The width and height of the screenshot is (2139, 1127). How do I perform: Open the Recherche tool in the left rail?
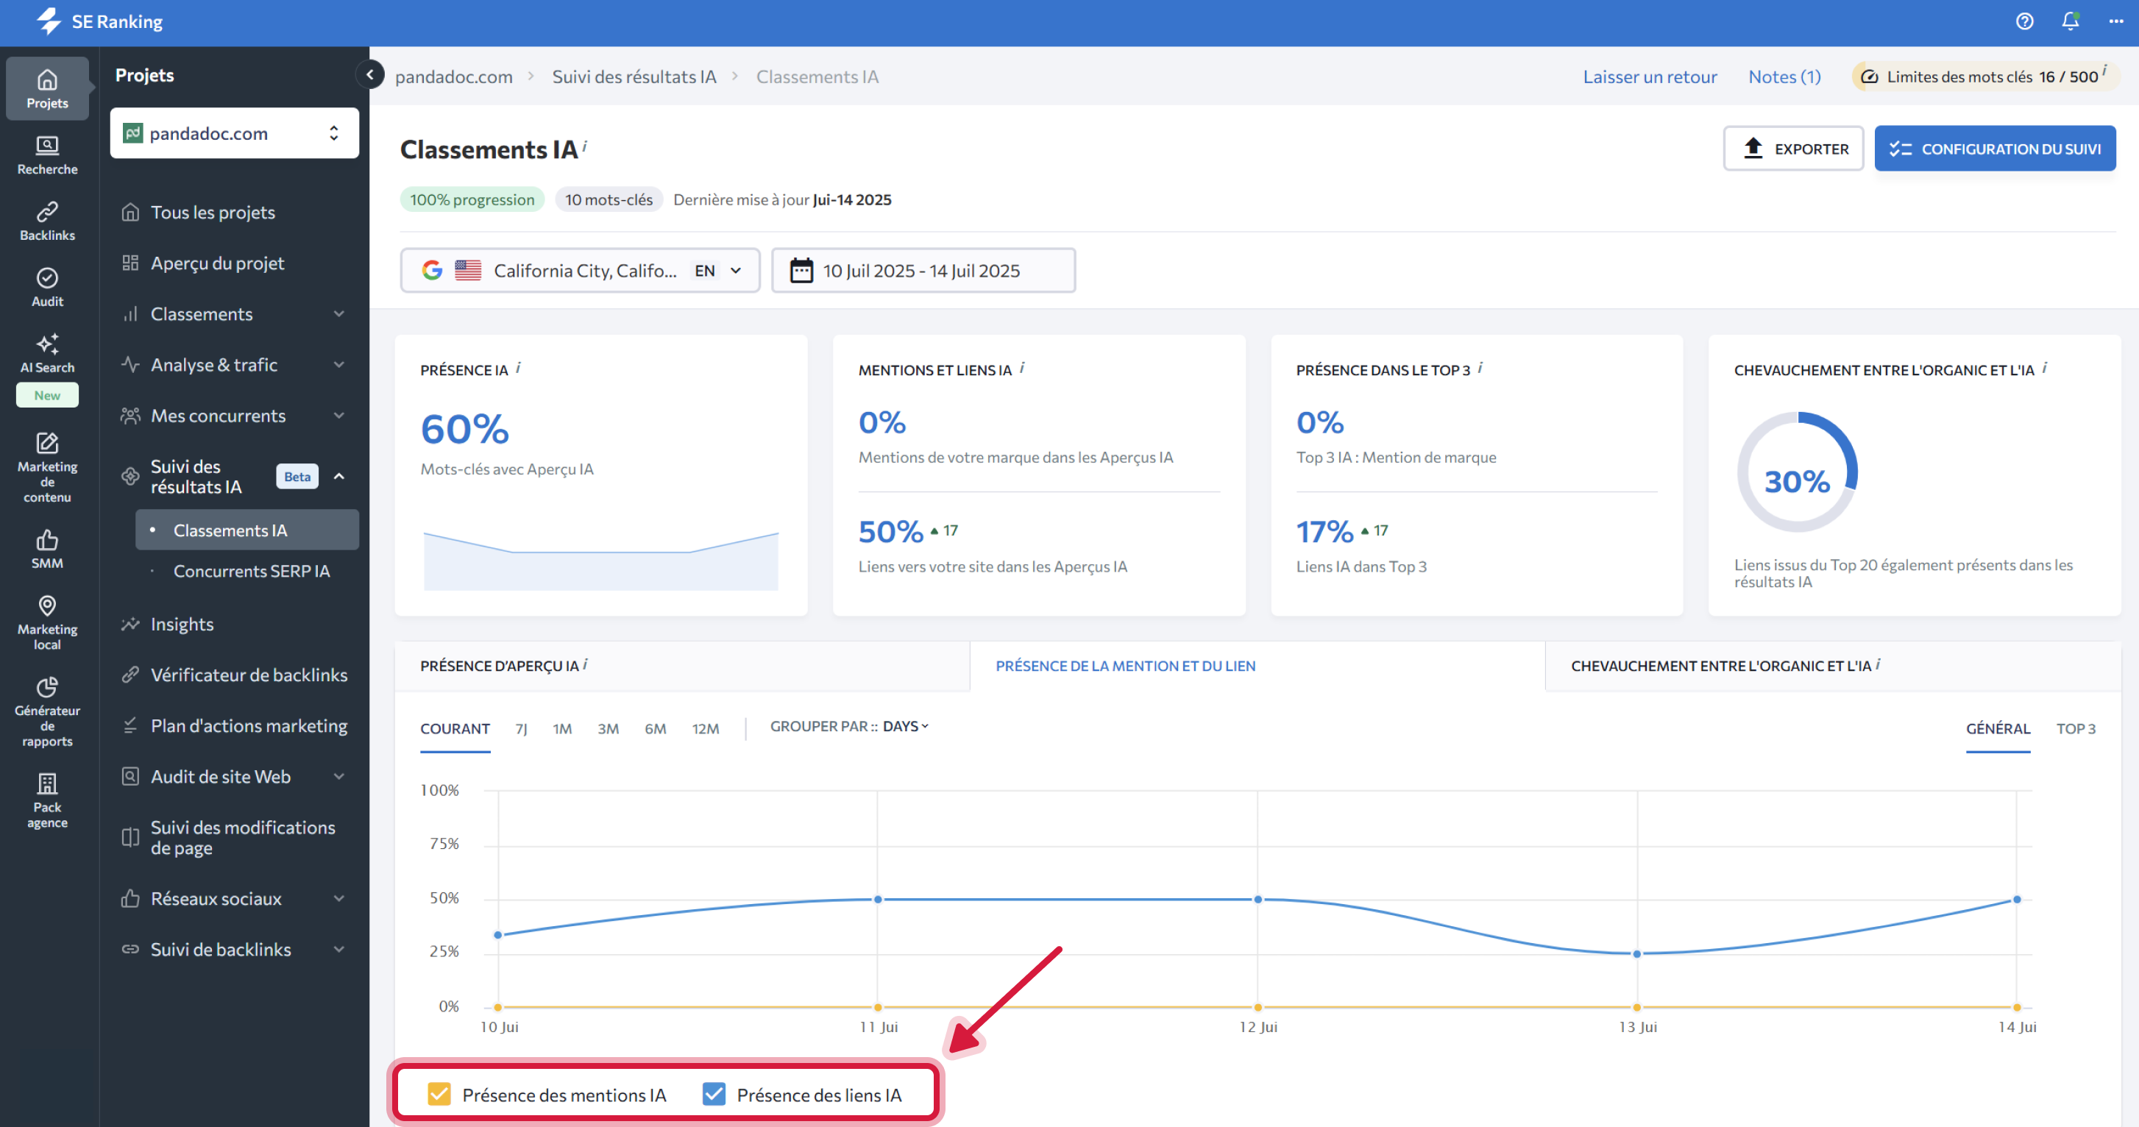pos(47,155)
